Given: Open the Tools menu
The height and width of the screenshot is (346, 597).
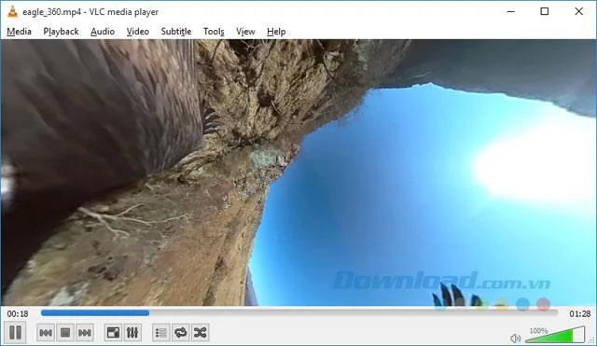Looking at the screenshot, I should coord(214,32).
